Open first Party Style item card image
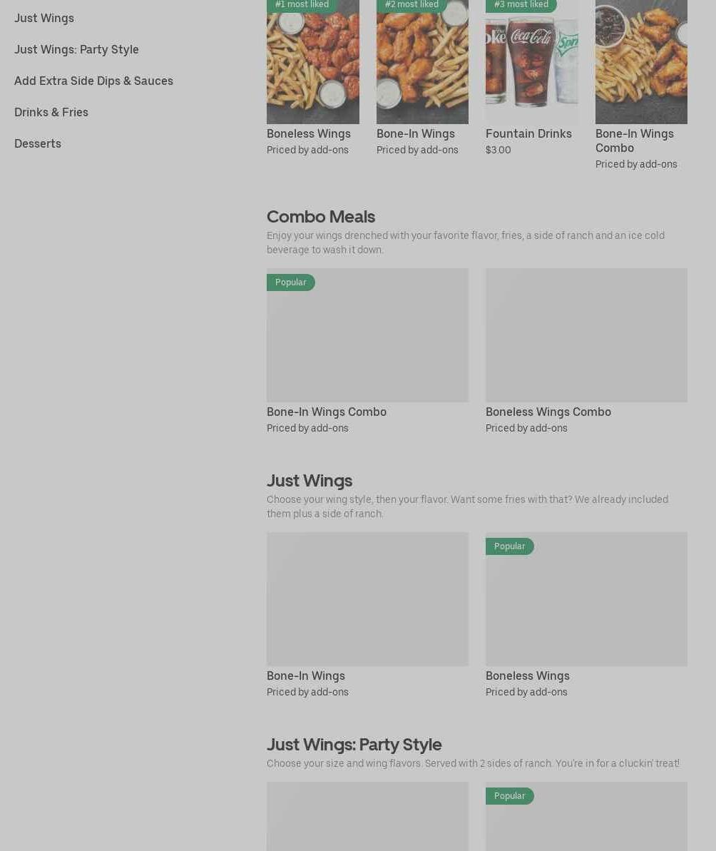Viewport: 716px width, 851px height. (367, 816)
